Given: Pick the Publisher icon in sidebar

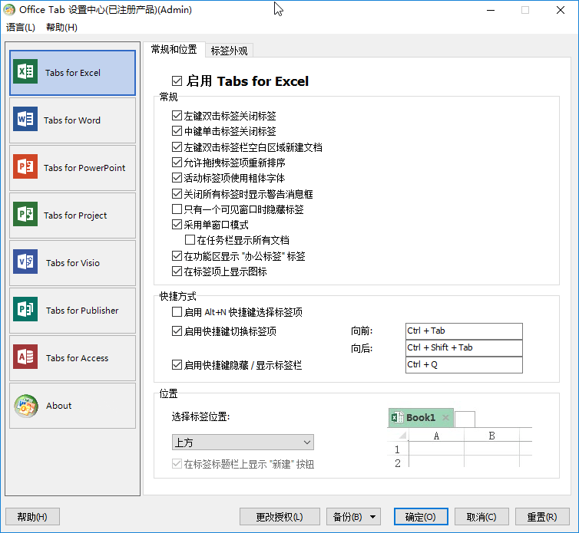Looking at the screenshot, I should pos(25,310).
